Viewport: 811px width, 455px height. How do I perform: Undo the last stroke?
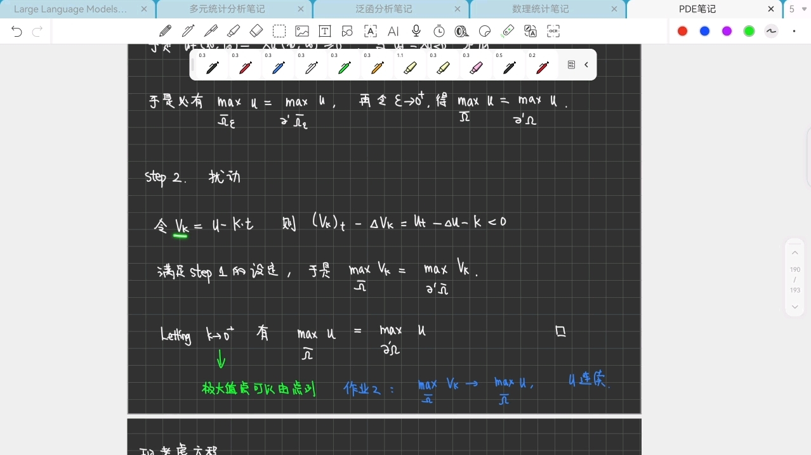click(16, 31)
